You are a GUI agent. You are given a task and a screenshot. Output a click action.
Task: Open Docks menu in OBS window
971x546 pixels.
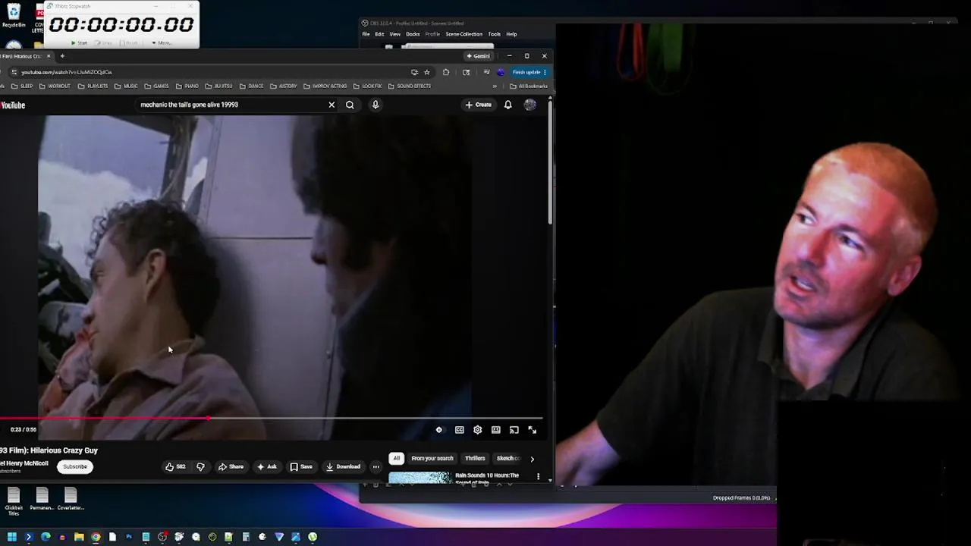click(413, 34)
